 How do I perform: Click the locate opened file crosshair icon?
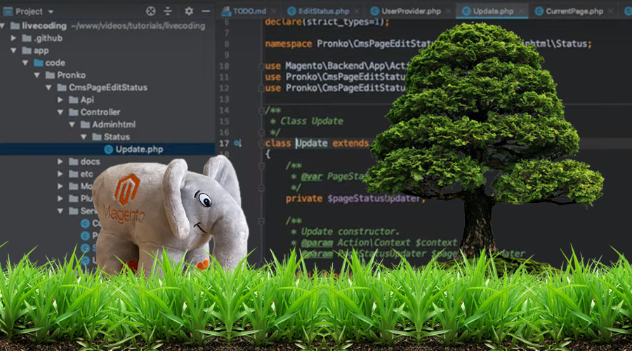pyautogui.click(x=151, y=11)
